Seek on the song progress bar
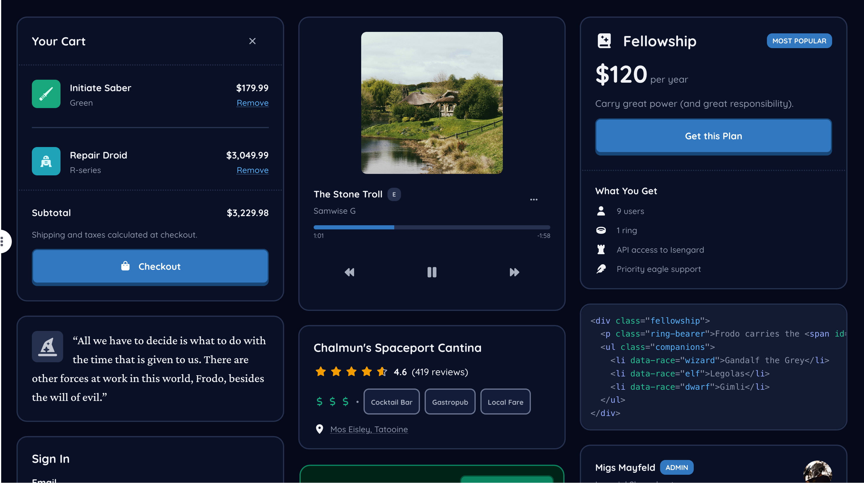The width and height of the screenshot is (864, 483). [432, 227]
